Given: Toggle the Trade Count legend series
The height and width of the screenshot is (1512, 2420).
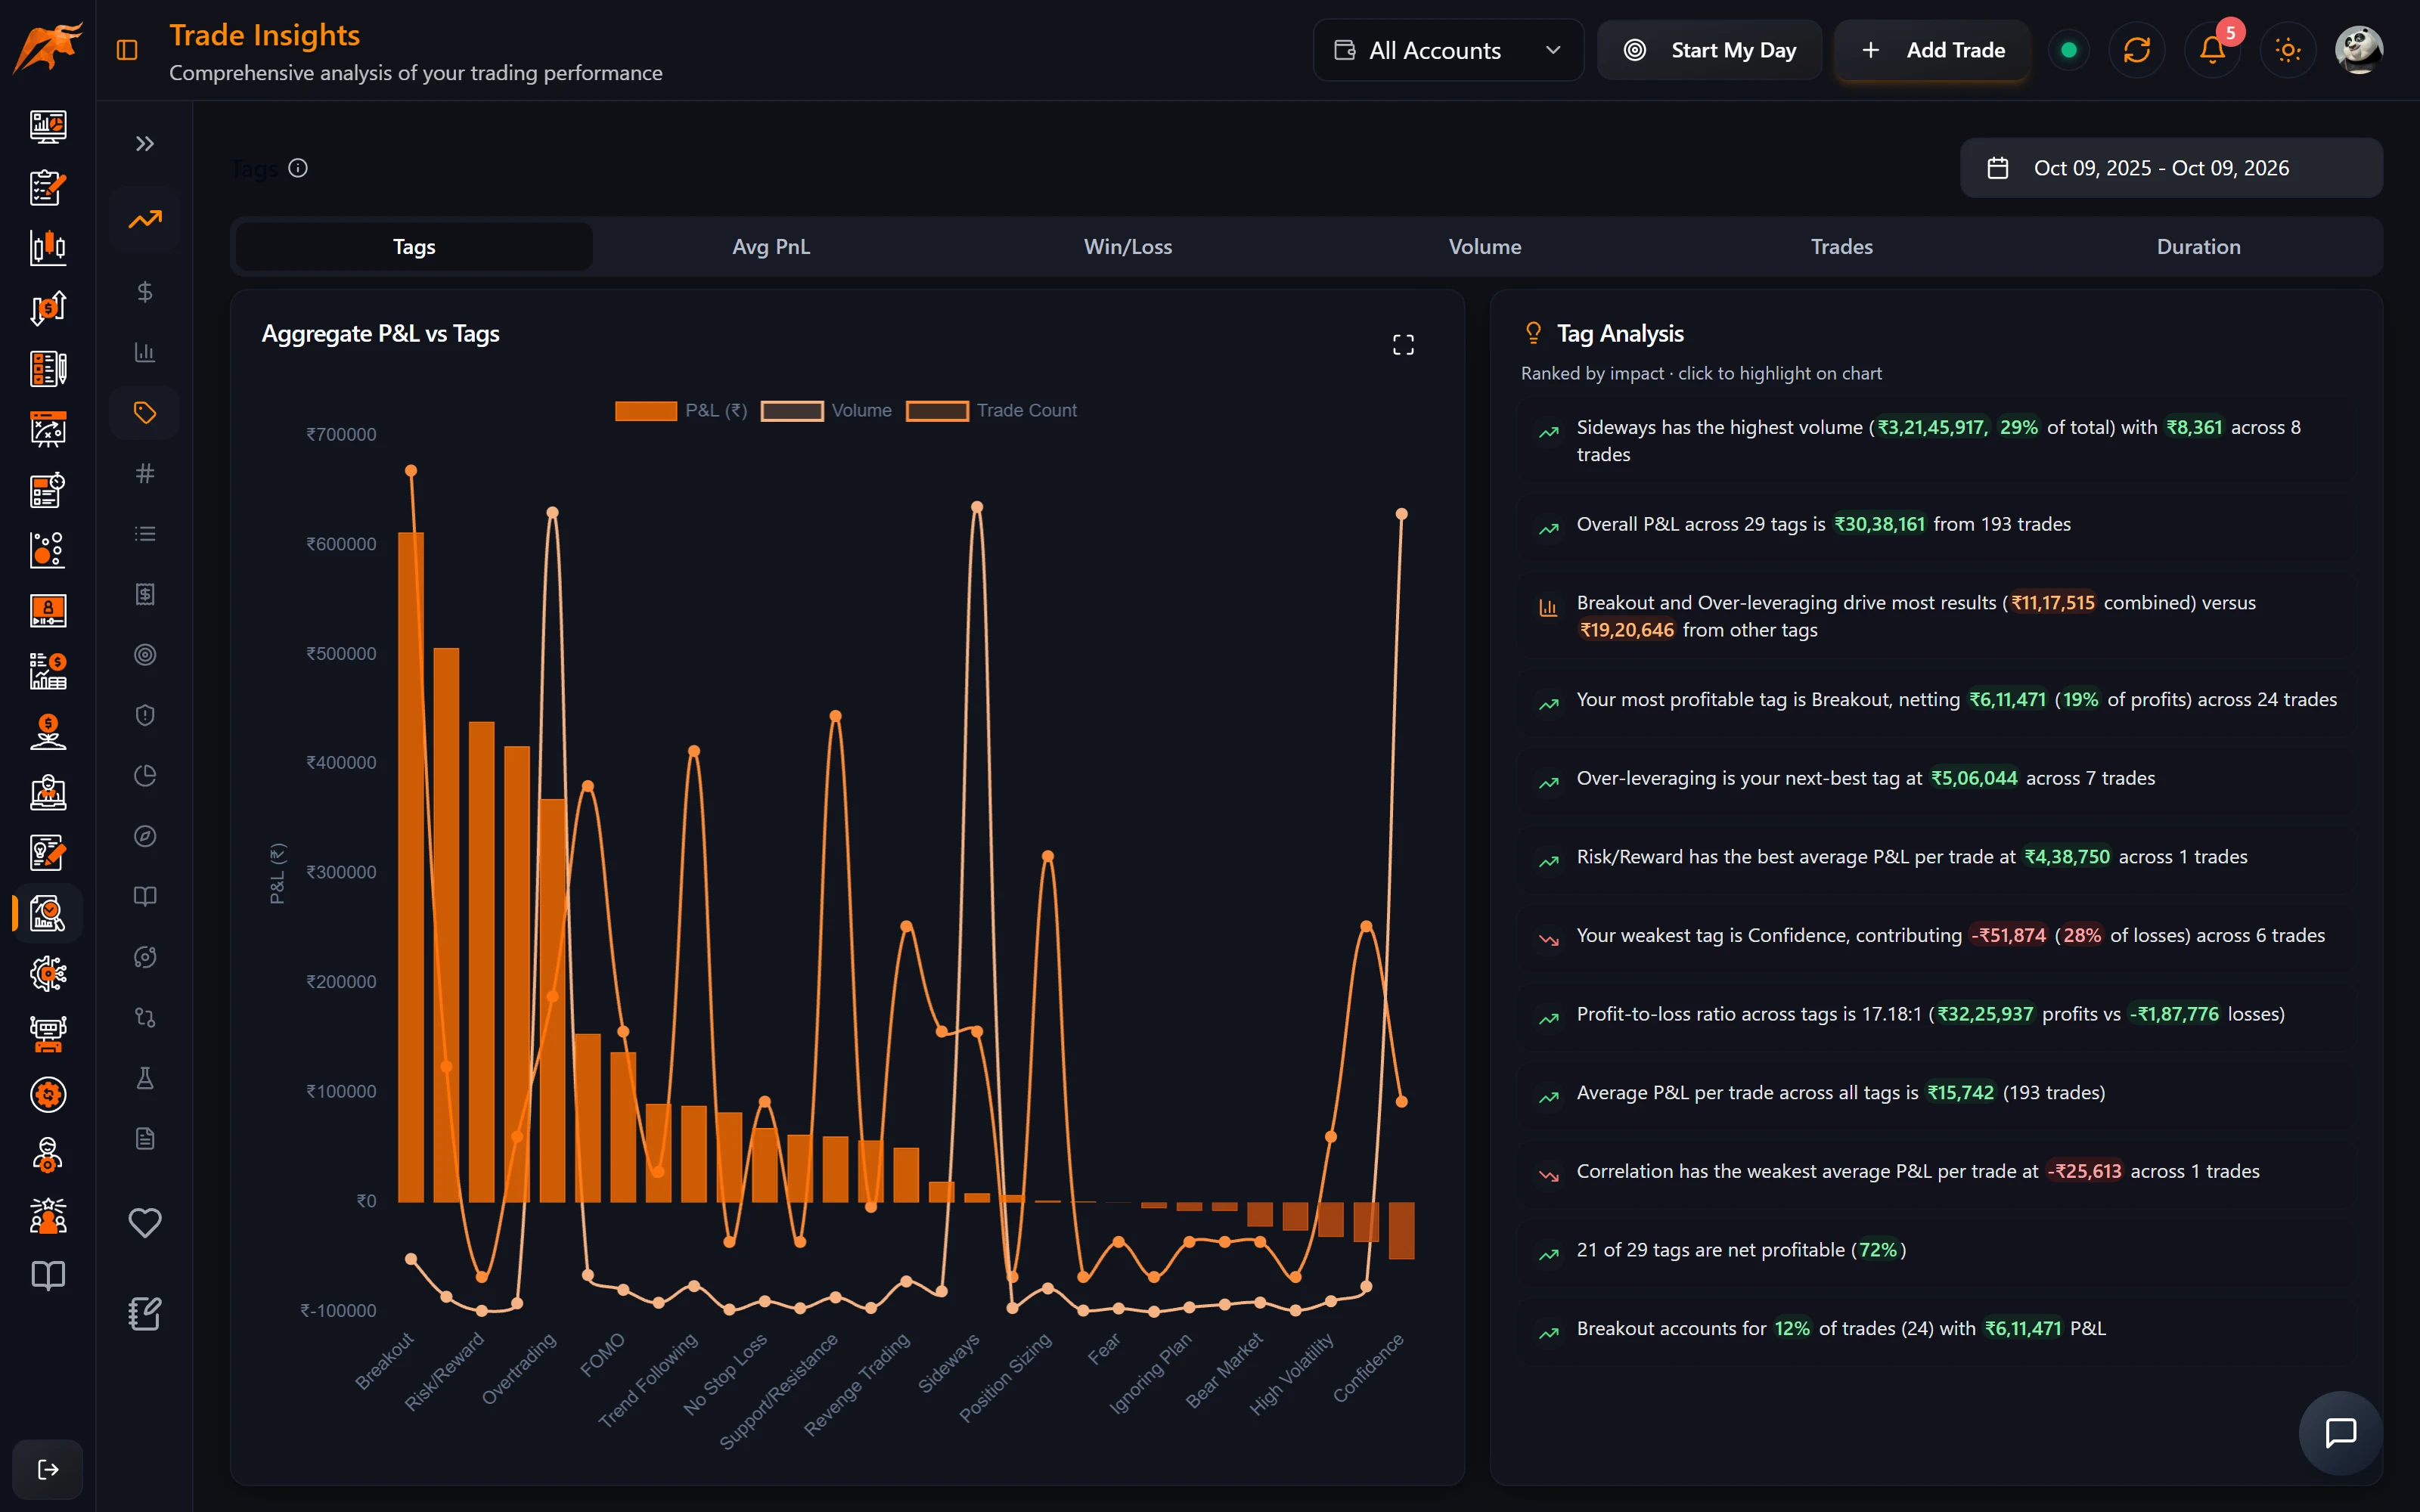Looking at the screenshot, I should 991,411.
